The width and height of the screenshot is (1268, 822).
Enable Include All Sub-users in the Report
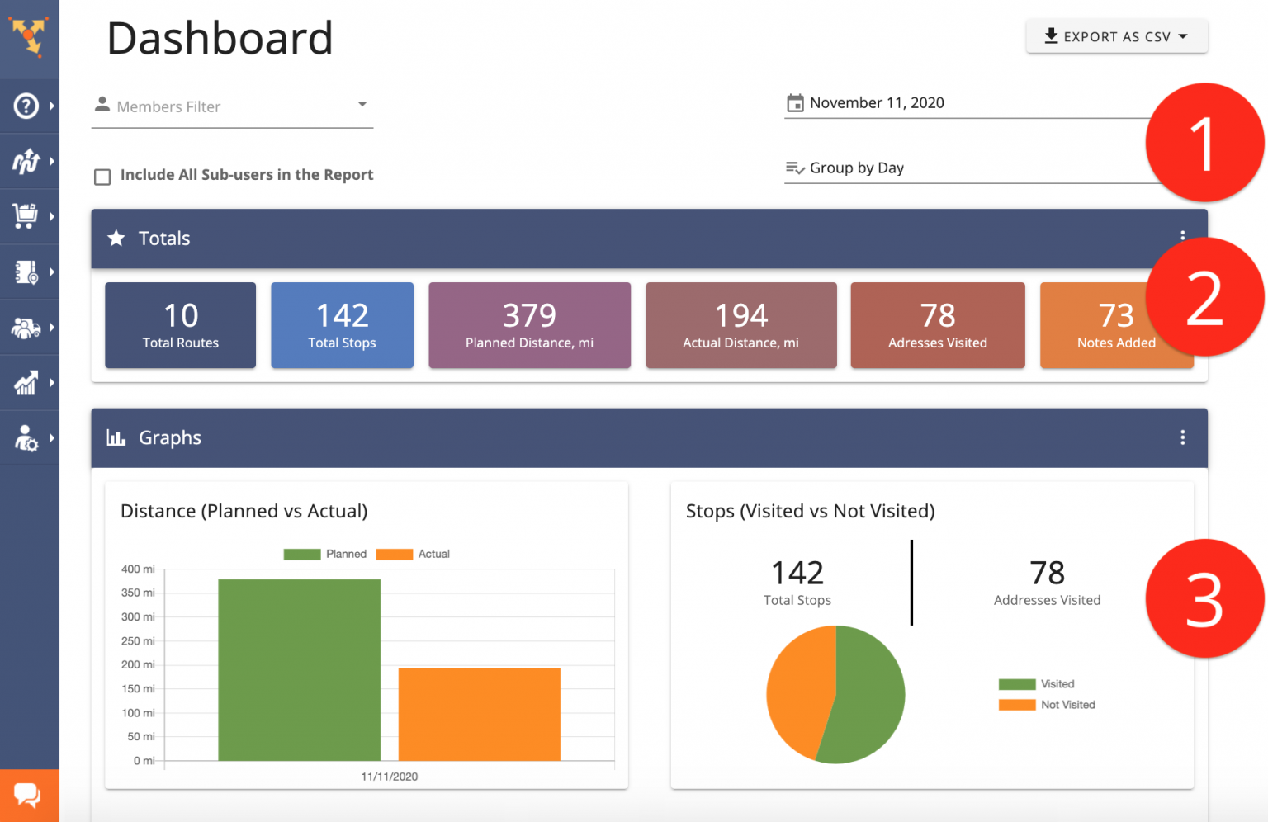click(x=102, y=177)
